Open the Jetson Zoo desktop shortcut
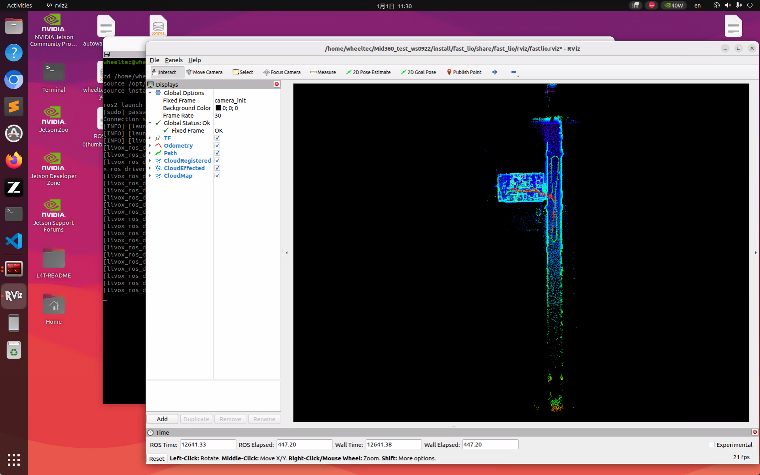This screenshot has width=760, height=475. pyautogui.click(x=53, y=119)
